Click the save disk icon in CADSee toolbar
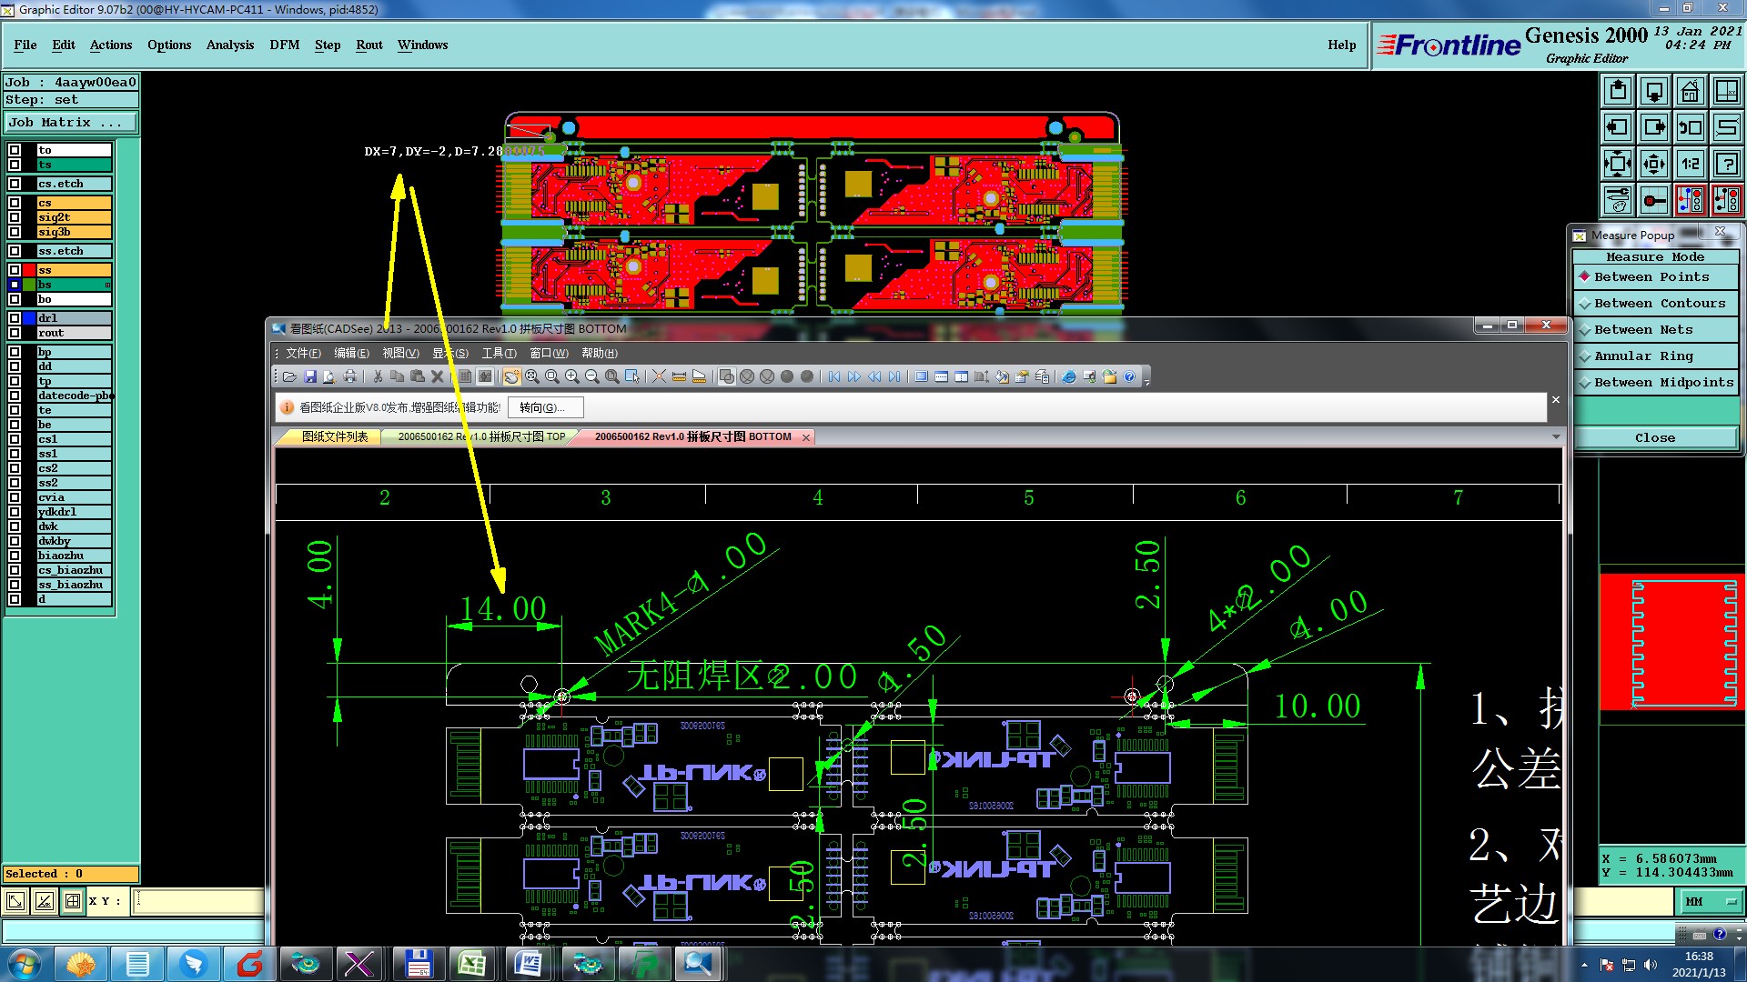The image size is (1747, 982). (x=309, y=376)
